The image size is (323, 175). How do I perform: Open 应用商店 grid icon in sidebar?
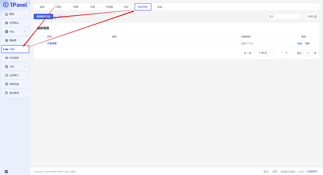coord(7,23)
